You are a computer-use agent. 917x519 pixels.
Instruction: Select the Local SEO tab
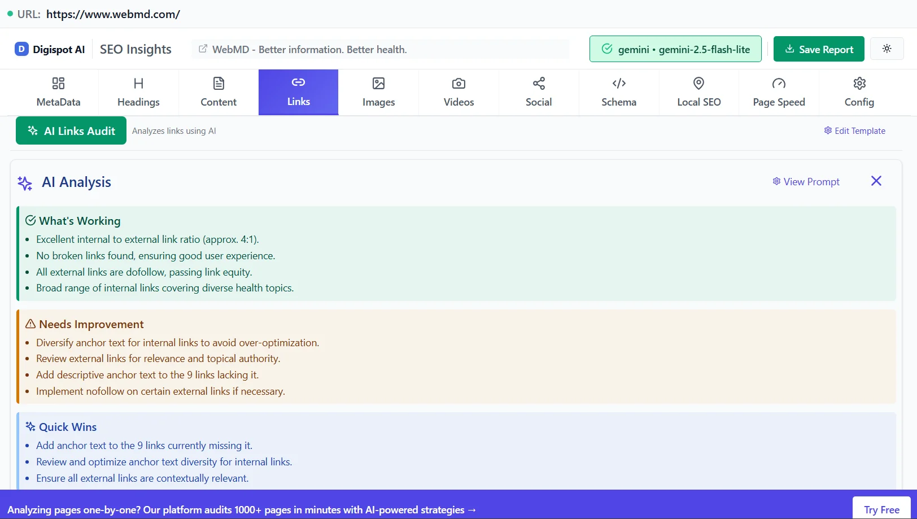coord(699,93)
